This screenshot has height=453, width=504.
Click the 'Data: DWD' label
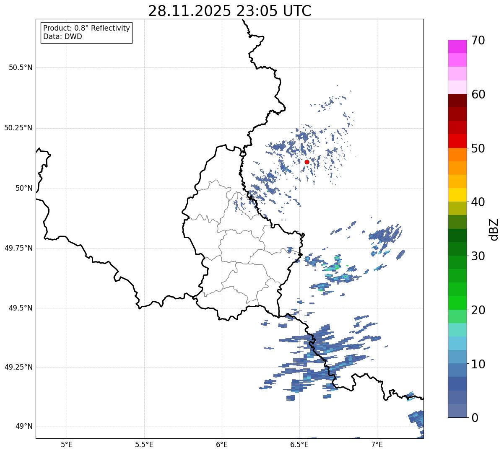[62, 36]
